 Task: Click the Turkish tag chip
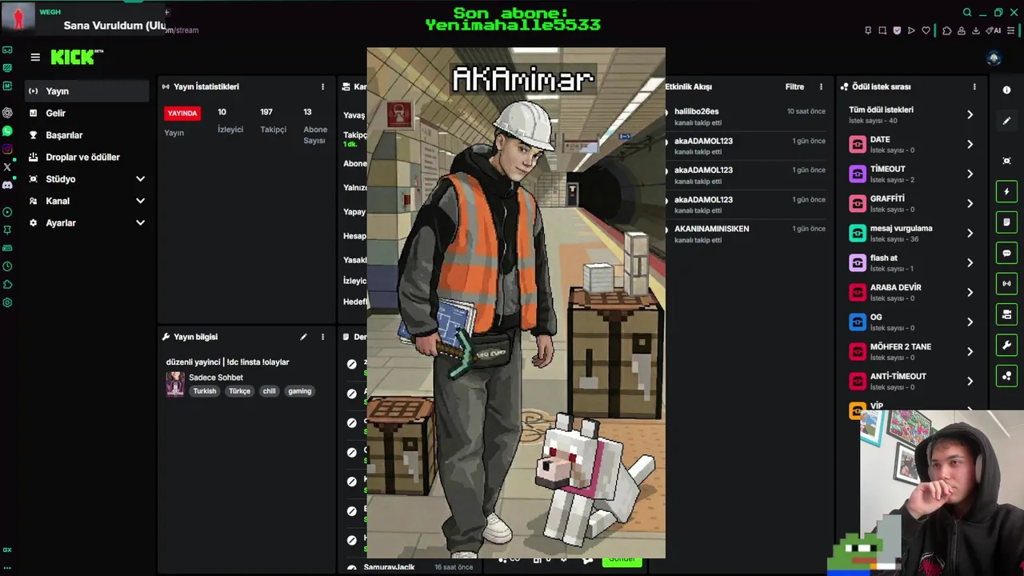point(205,391)
